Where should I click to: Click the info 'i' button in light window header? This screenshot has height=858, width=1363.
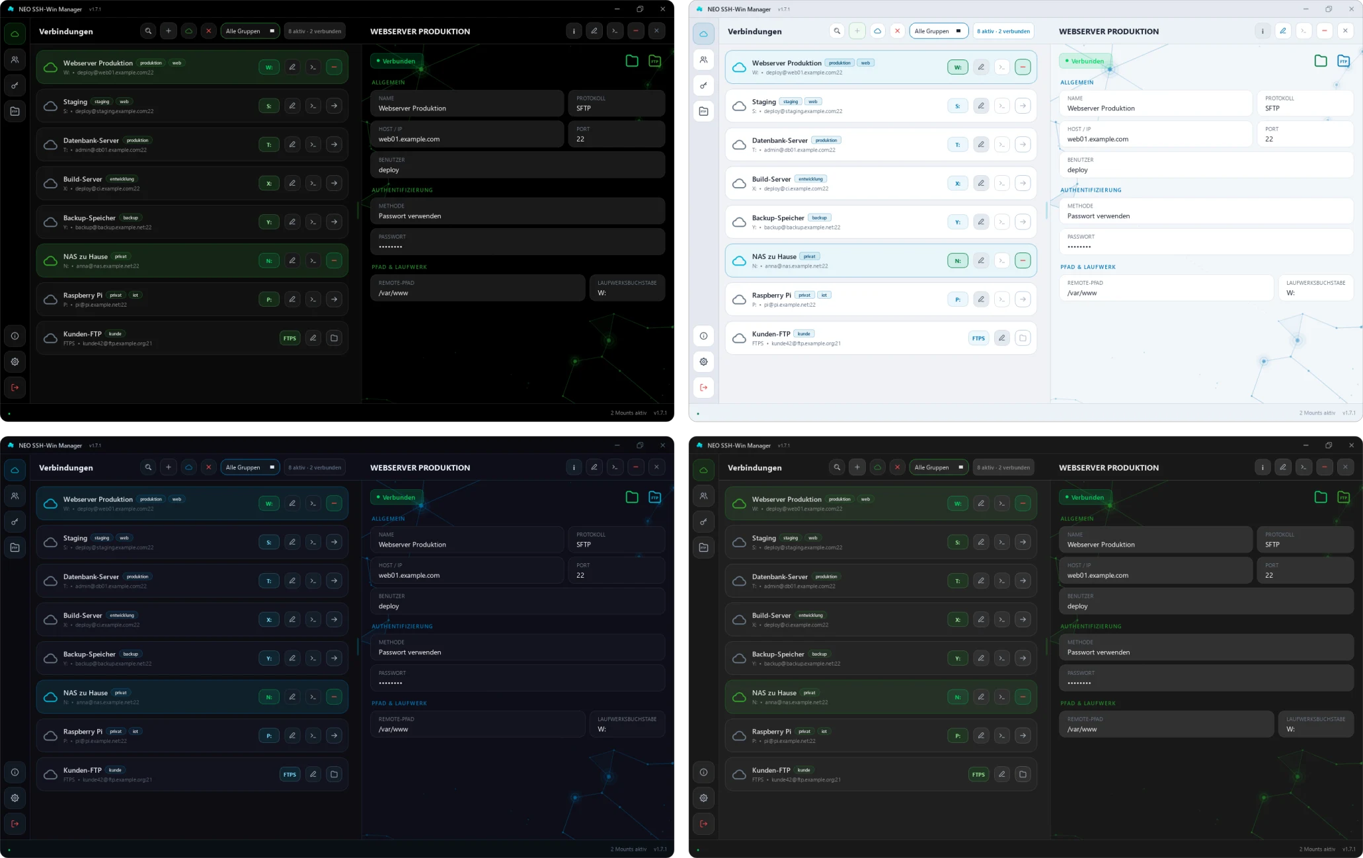coord(1263,31)
